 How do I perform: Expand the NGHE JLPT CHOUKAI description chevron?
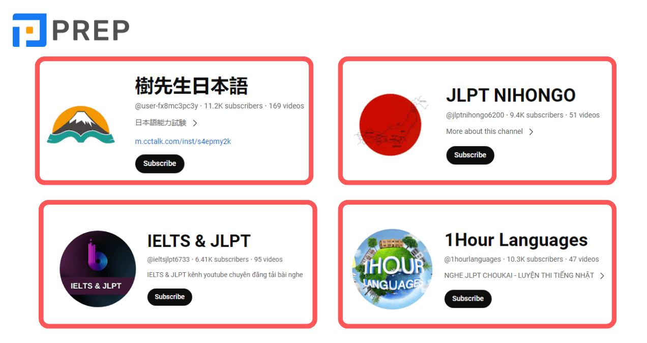602,275
